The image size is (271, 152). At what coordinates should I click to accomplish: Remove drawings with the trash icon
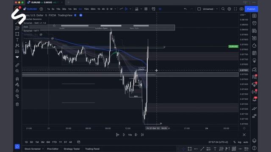click(17, 104)
